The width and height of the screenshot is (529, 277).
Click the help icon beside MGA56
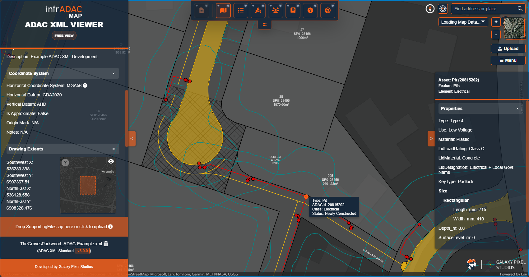pos(85,85)
